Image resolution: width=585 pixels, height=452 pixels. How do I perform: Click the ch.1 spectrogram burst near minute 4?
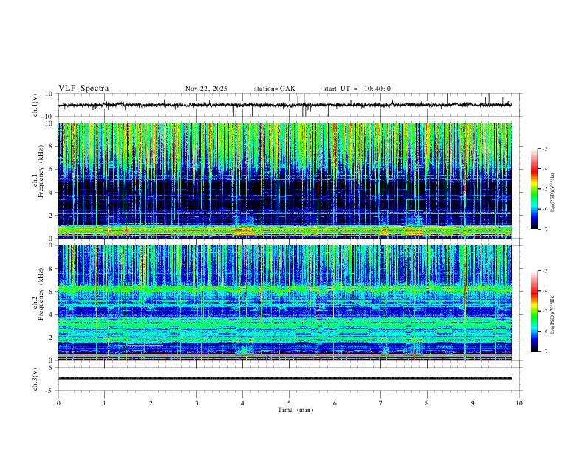click(x=244, y=227)
